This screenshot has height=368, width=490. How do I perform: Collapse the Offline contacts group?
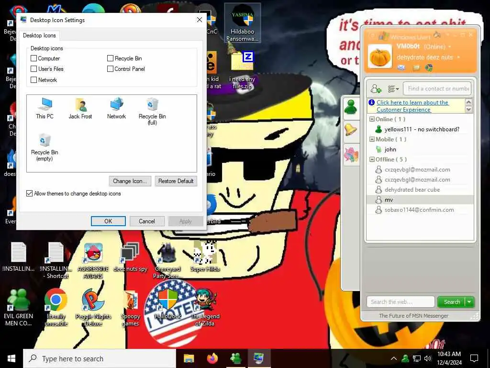(x=372, y=159)
